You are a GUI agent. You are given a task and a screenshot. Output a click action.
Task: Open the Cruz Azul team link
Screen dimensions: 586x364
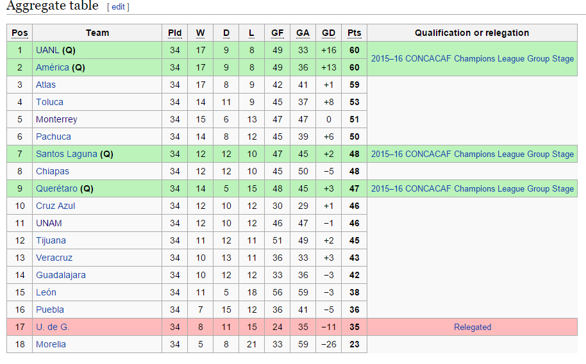pos(55,206)
